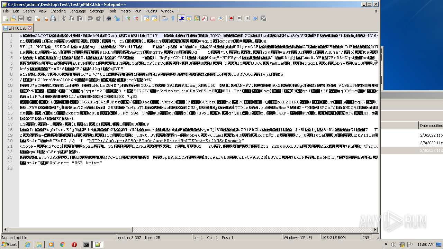
Task: Click the Close document toolbar icon
Action: click(37, 18)
